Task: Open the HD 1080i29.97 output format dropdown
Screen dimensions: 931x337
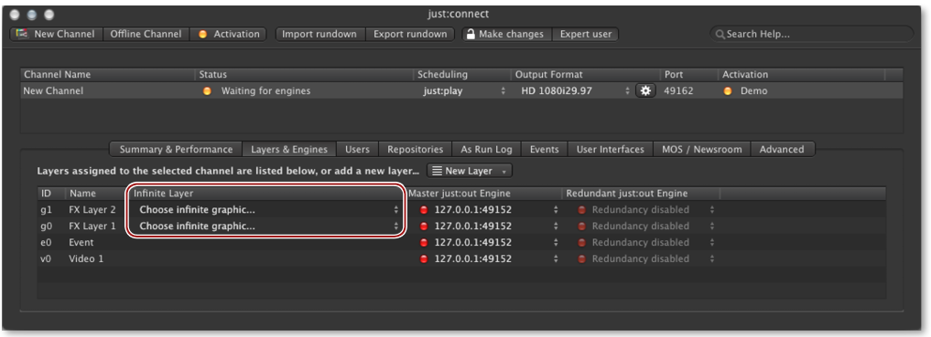Action: tap(574, 91)
